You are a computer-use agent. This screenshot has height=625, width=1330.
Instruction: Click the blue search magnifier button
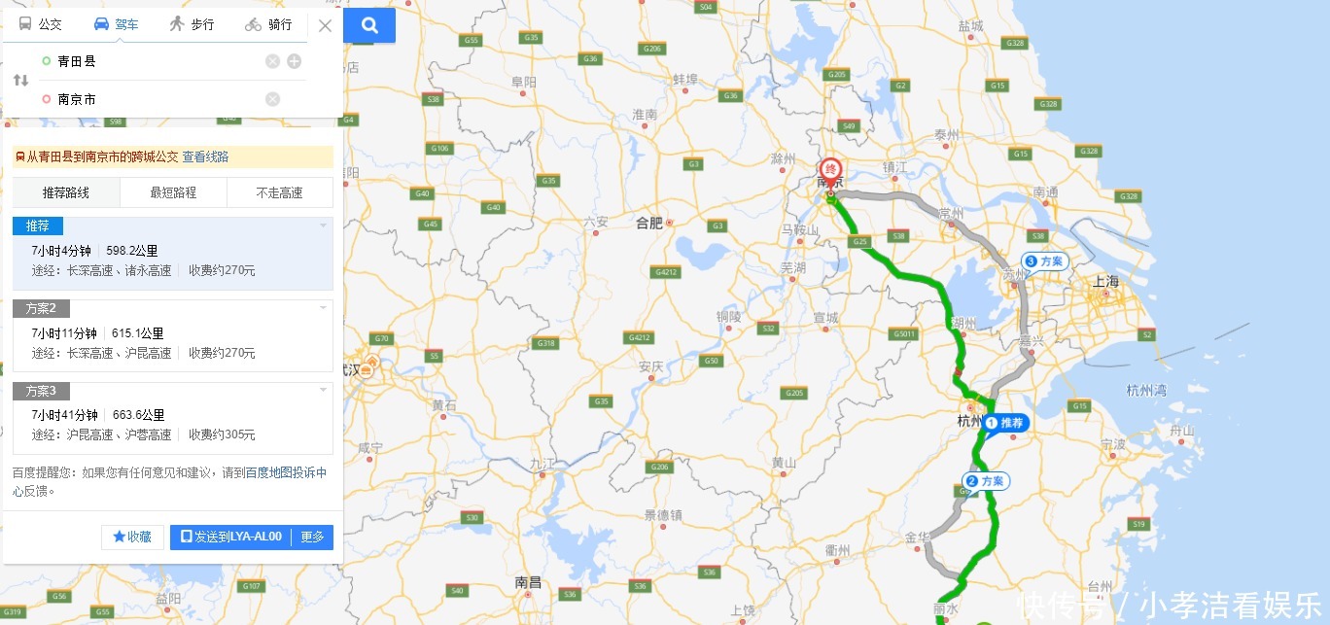(369, 25)
